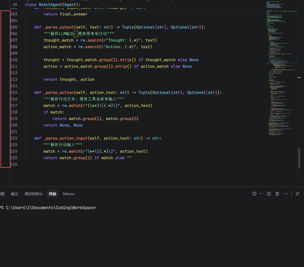This screenshot has width=304, height=267.
Task: Click the sliders settings icon in the panel
Action: tap(297, 194)
